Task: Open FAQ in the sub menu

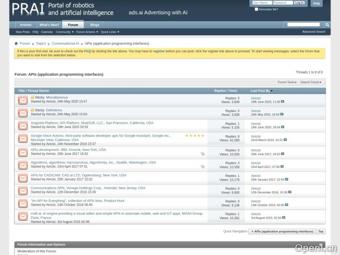Action: coord(35,32)
